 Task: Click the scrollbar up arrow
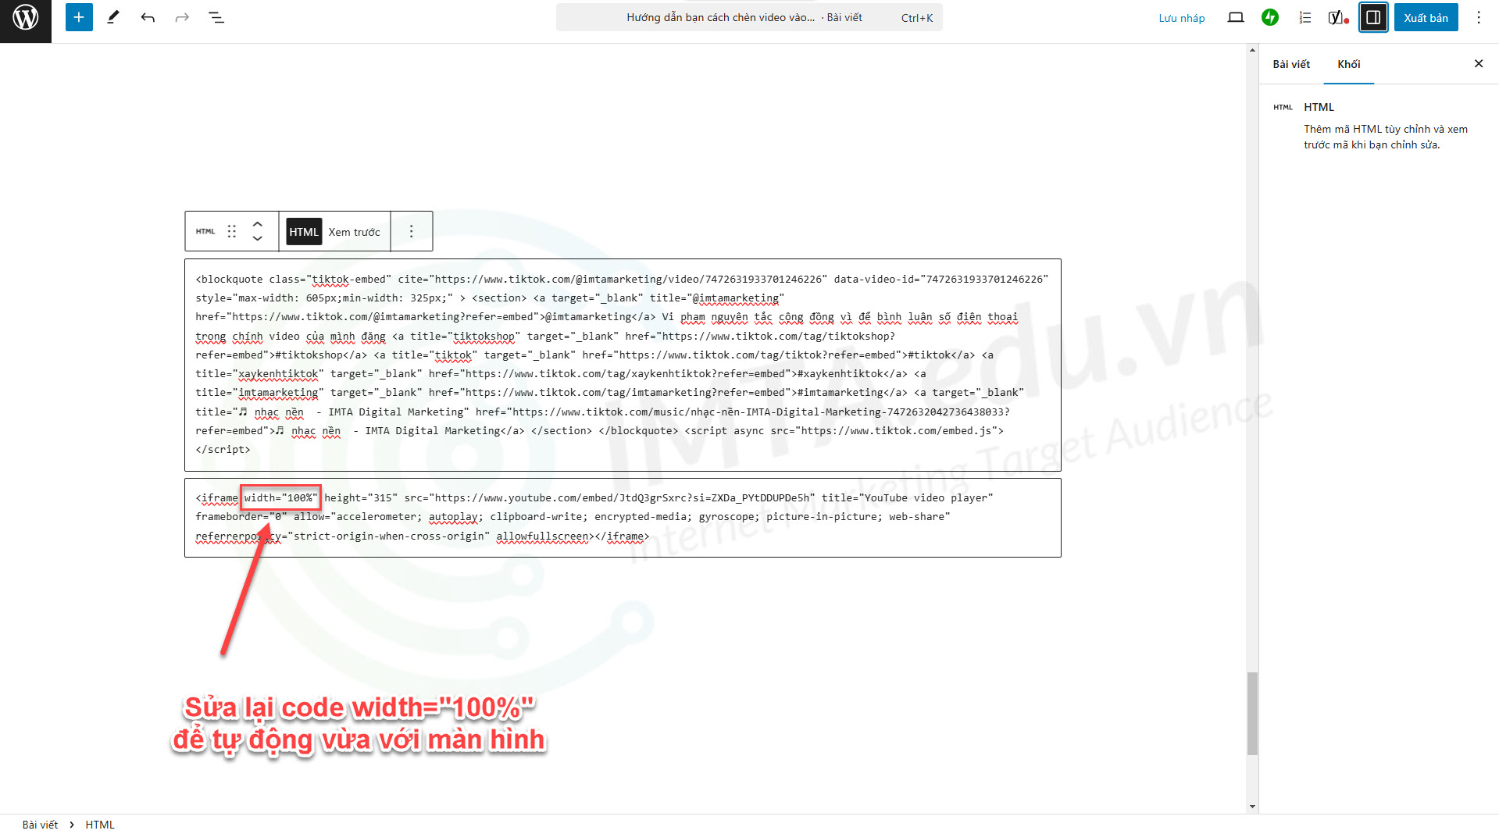(1252, 50)
